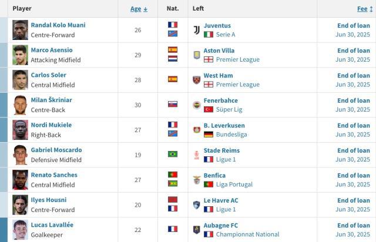Click the Fenerbahce club badge
Image resolution: width=376 pixels, height=242 pixels.
(196, 105)
